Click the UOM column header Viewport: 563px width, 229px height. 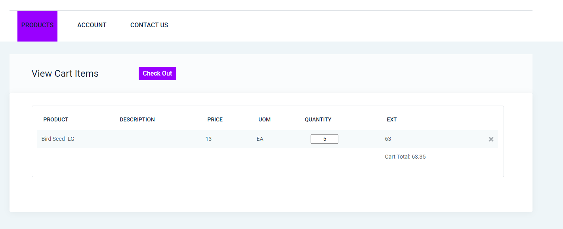[264, 120]
